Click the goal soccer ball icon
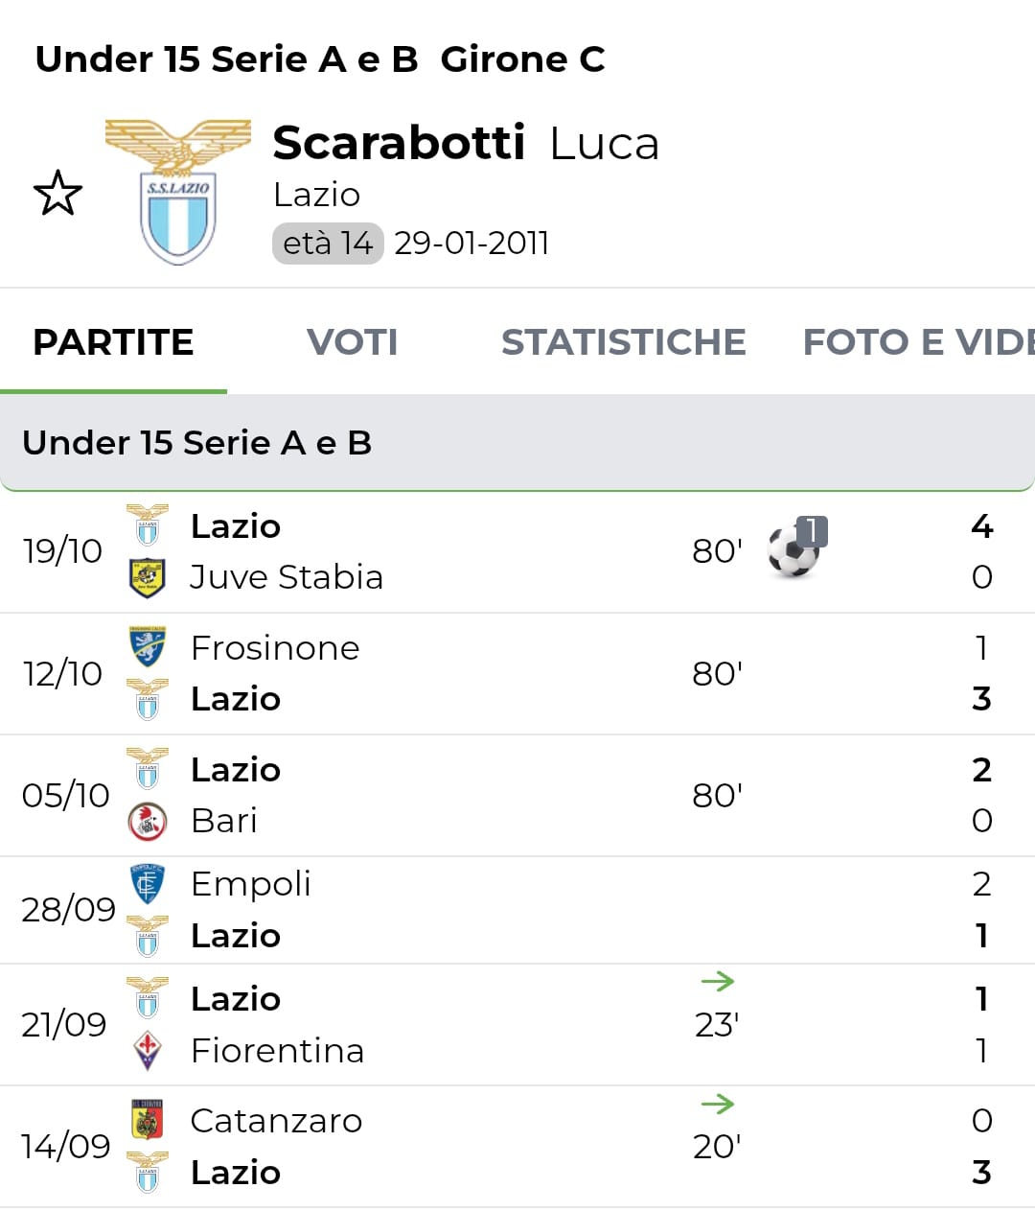Image resolution: width=1035 pixels, height=1211 pixels. tap(794, 551)
